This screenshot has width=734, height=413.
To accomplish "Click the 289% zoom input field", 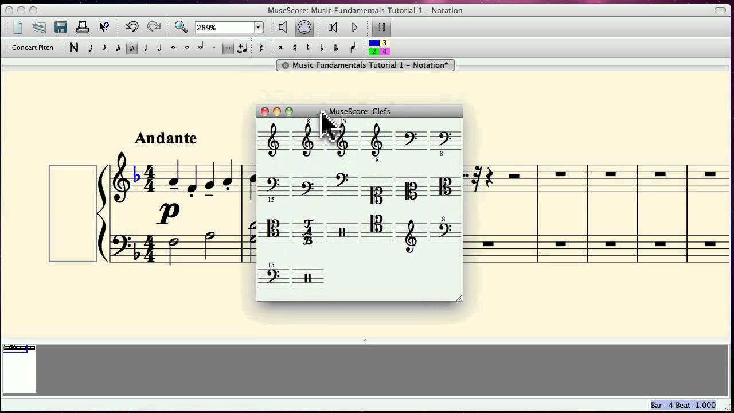I will click(224, 28).
